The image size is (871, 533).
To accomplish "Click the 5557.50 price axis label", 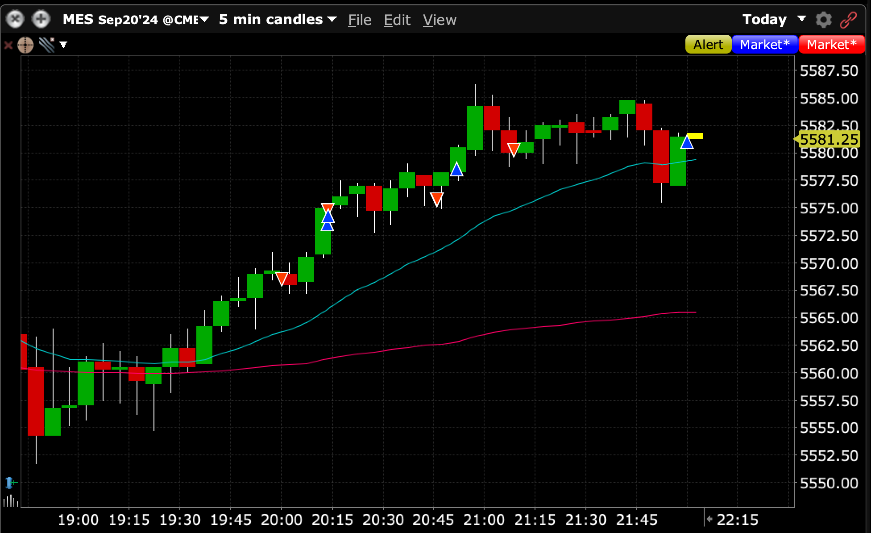I will coord(829,401).
